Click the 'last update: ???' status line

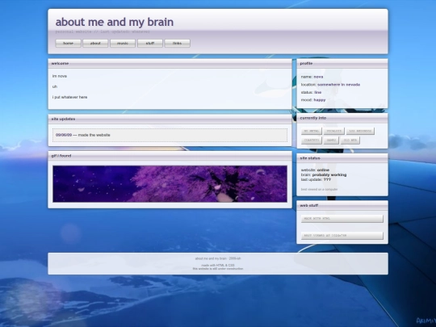316,179
